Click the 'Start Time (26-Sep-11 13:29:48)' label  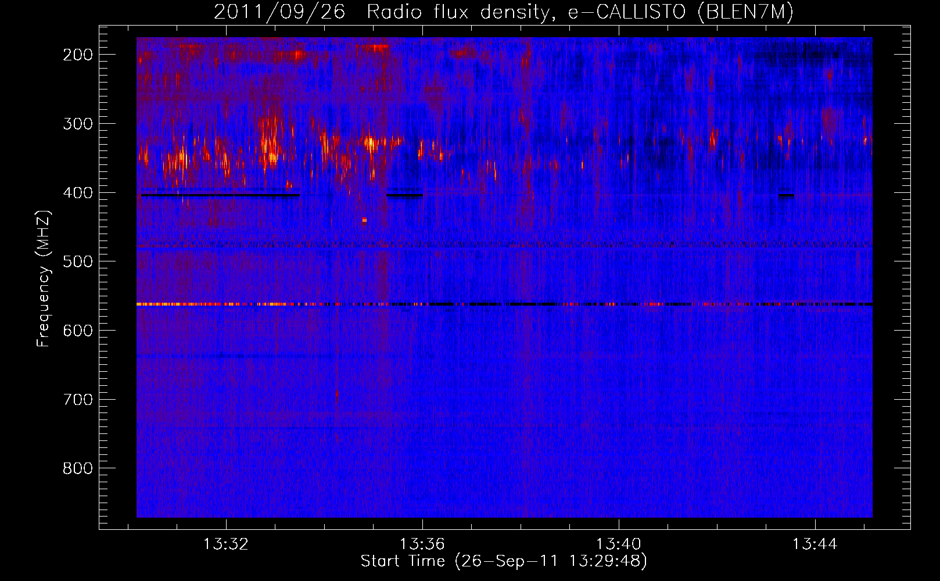(x=504, y=561)
